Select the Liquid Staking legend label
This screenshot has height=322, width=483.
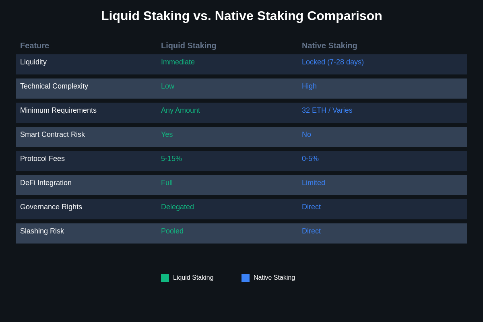(193, 278)
